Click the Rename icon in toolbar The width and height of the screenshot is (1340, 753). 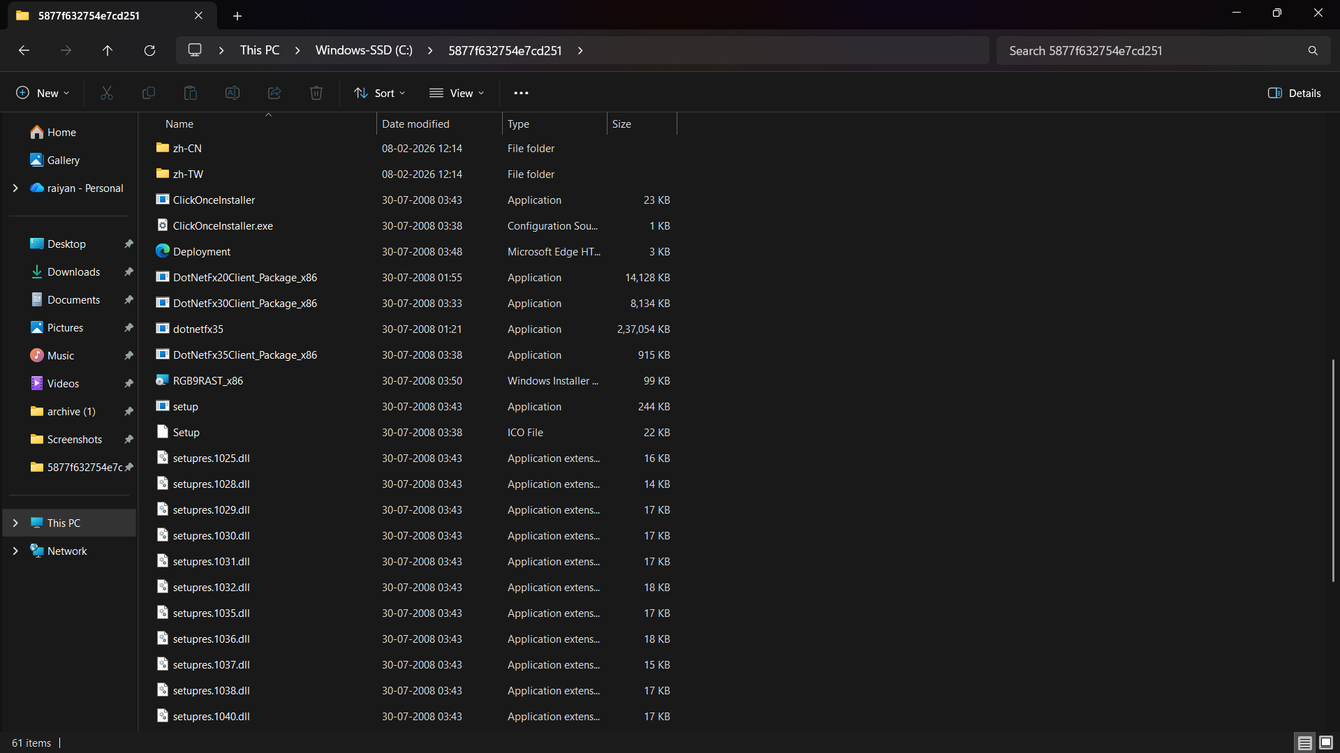click(x=233, y=93)
